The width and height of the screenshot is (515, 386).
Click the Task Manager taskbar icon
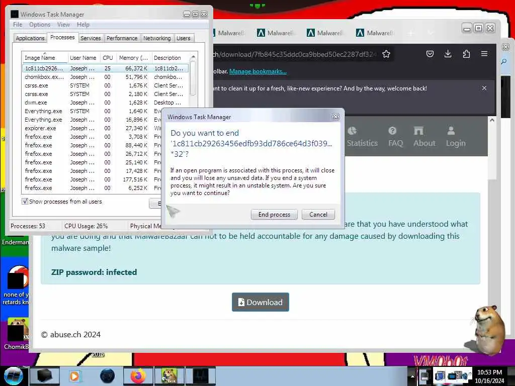pos(201,376)
